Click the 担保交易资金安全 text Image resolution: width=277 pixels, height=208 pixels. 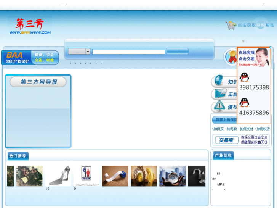(x=254, y=137)
